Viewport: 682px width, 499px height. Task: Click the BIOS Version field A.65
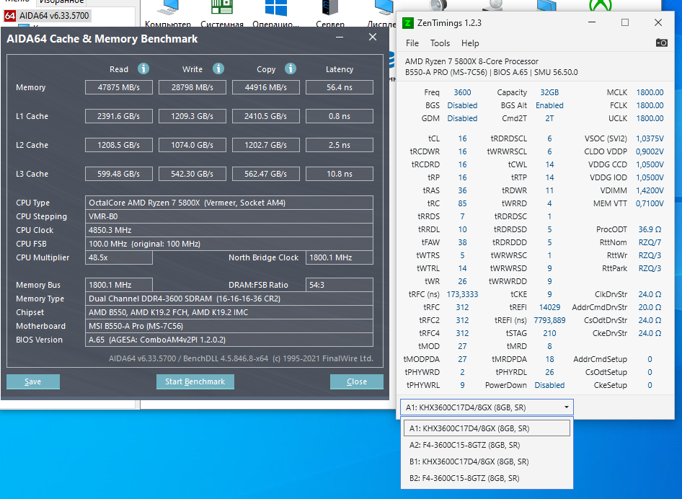click(x=229, y=340)
